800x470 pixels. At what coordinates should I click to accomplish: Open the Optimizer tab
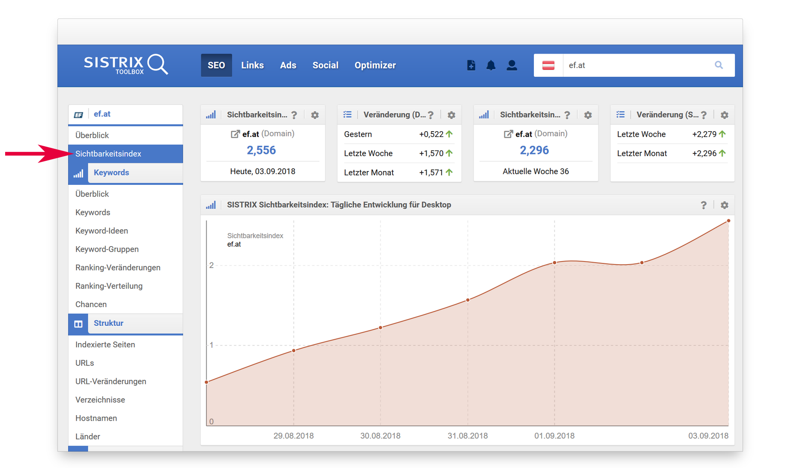pos(375,65)
